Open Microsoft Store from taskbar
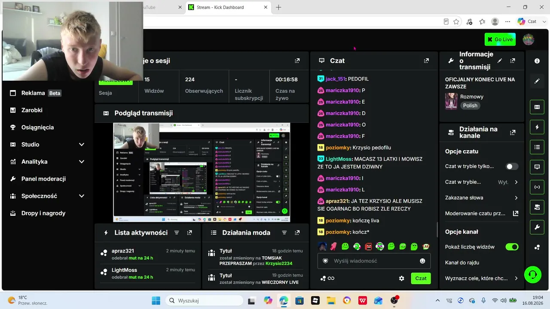Screen dimensions: 550x309 (299, 300)
